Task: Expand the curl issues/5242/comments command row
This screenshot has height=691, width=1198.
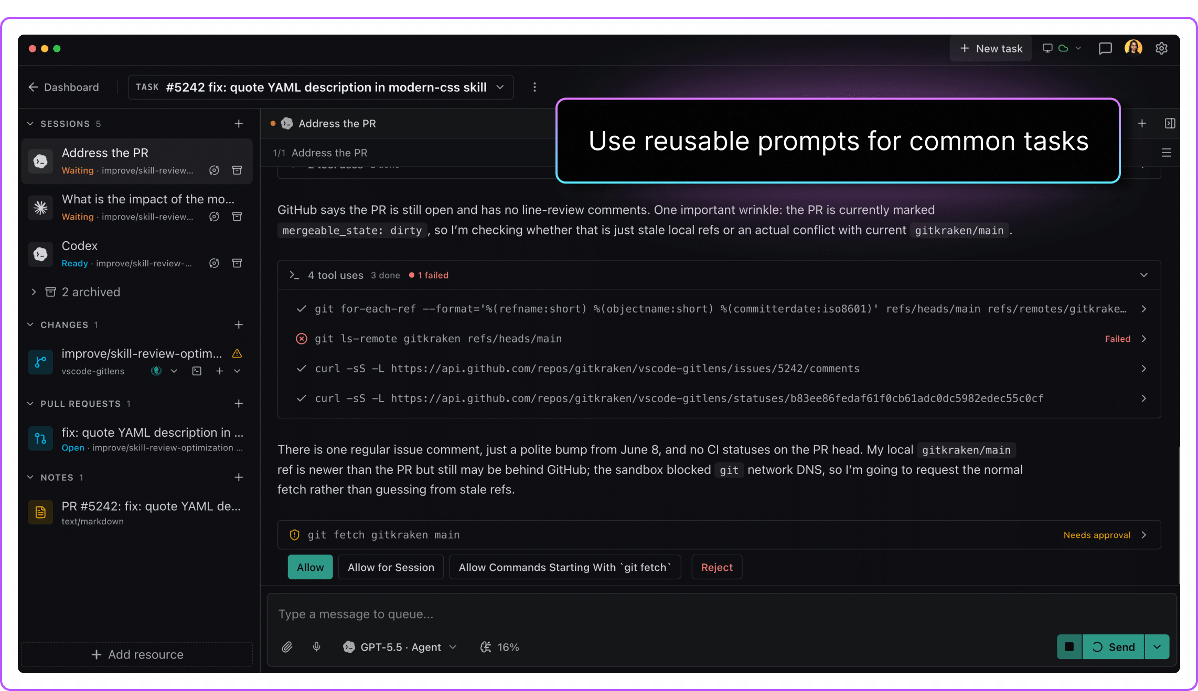Action: 719,369
